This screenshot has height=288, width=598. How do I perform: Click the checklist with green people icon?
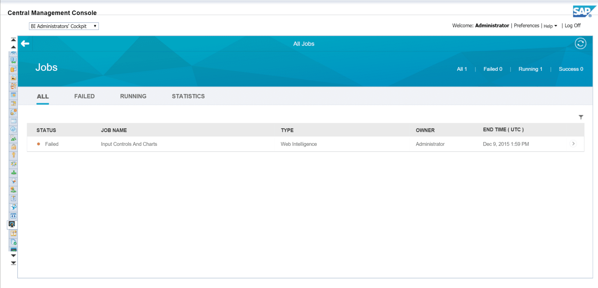click(14, 138)
